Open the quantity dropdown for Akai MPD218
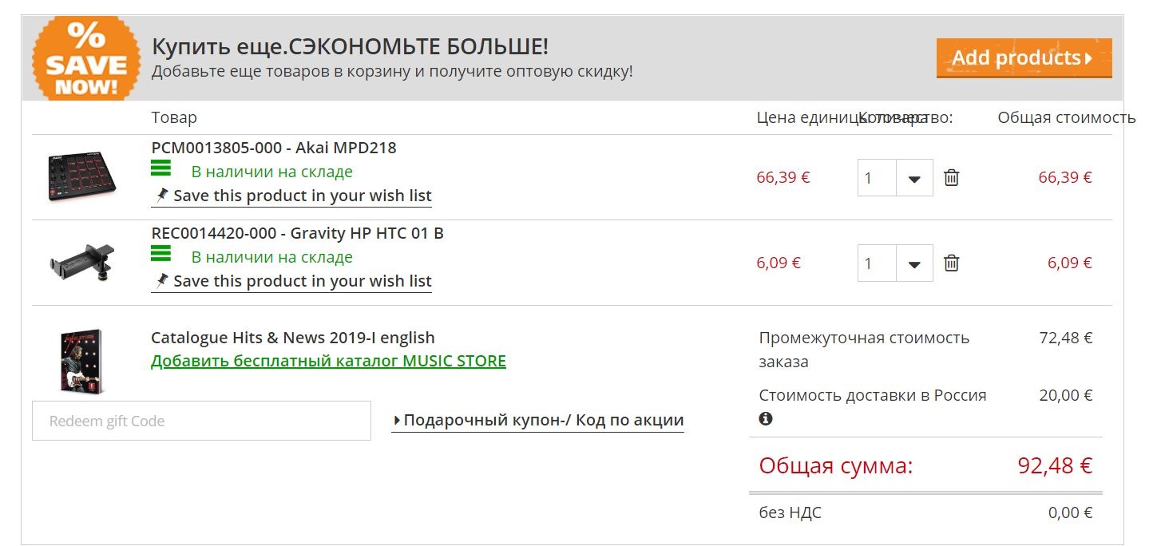 tap(914, 178)
